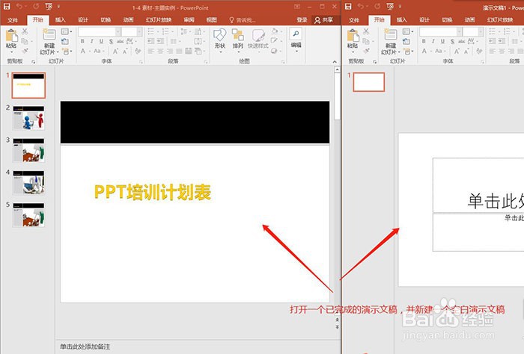This screenshot has height=354, width=524.
Task: Cut selection with scissors icon in left window
Action: 25,31
